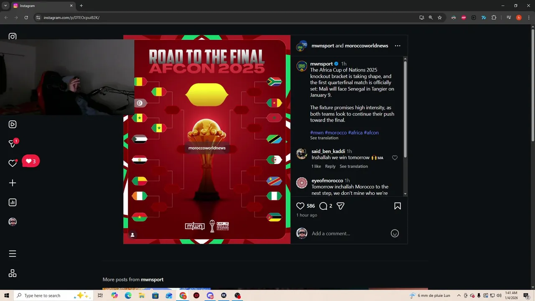Open the #morocco hashtag link
Screen dimensions: 535x301
pyautogui.click(x=336, y=133)
